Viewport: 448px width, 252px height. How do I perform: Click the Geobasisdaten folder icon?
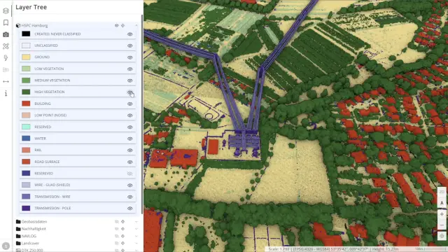tap(18, 221)
